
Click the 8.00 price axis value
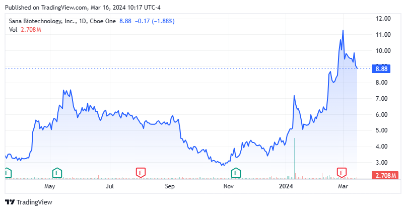(x=382, y=83)
